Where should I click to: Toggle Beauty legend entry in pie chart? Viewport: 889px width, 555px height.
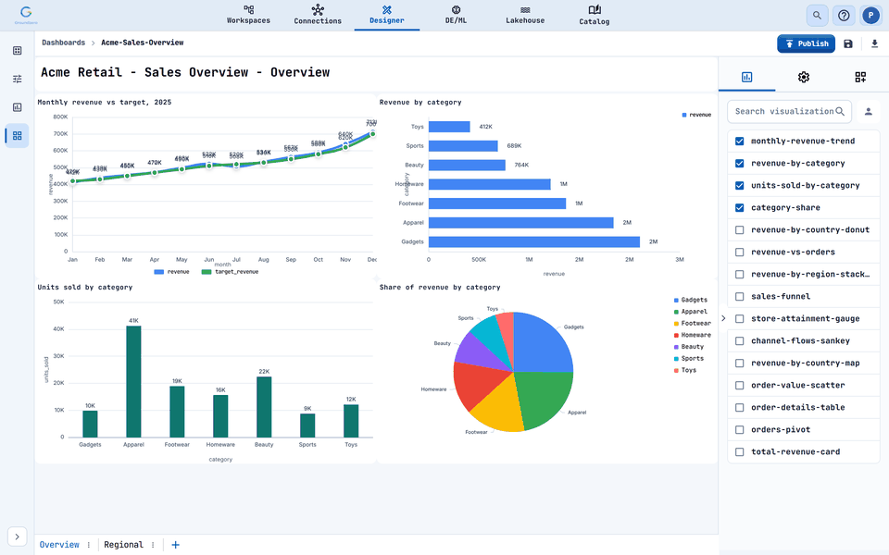(x=689, y=347)
